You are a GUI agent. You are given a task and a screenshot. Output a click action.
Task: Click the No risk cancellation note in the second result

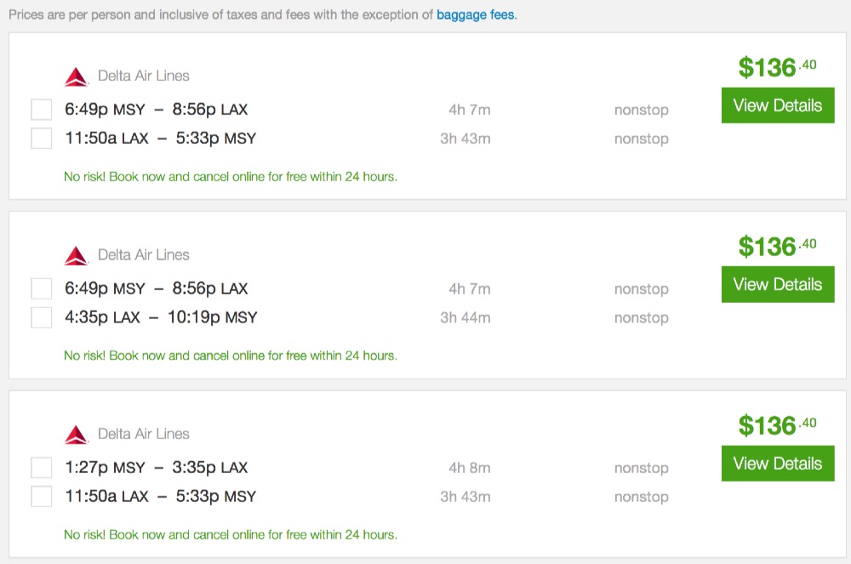[231, 356]
